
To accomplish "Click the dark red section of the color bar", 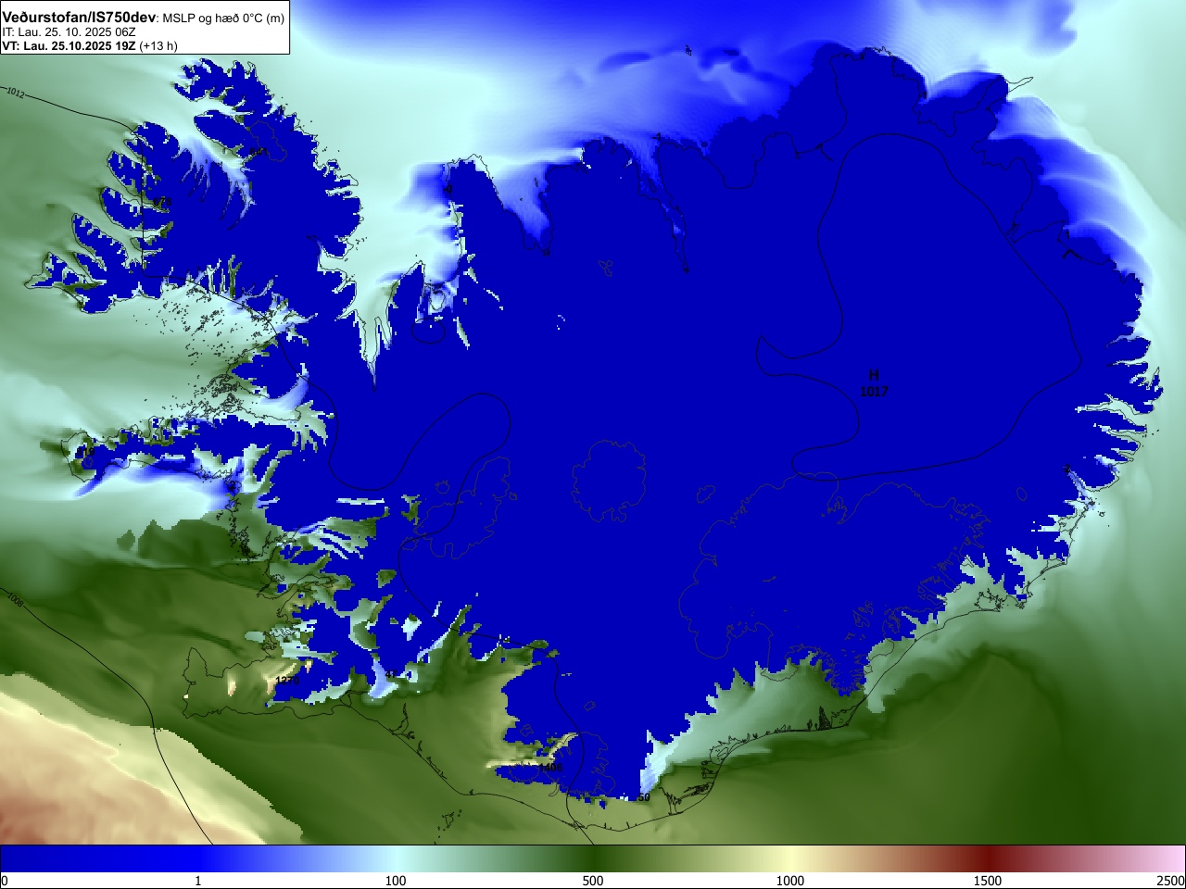I will (x=988, y=859).
